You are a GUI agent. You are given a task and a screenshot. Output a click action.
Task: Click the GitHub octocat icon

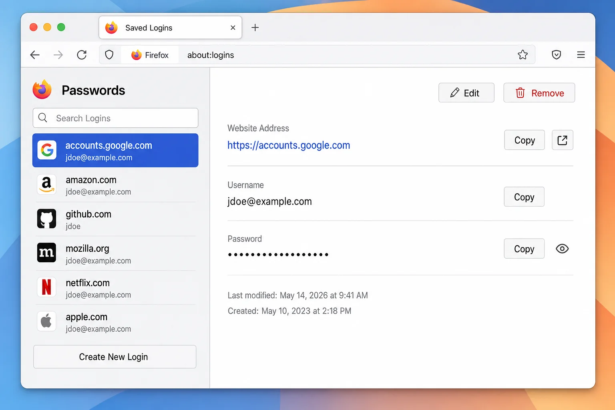[47, 219]
